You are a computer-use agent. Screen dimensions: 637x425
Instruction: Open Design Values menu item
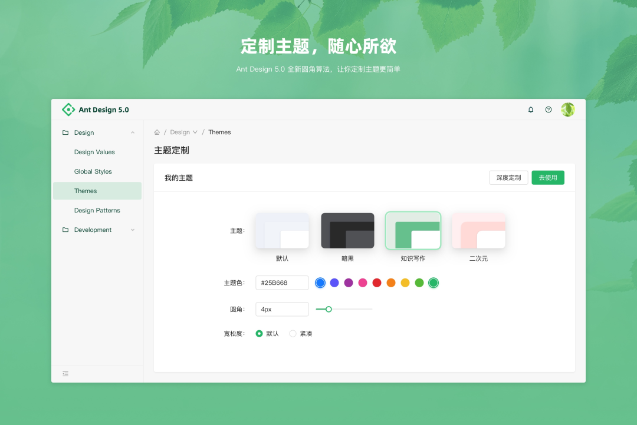pyautogui.click(x=97, y=152)
